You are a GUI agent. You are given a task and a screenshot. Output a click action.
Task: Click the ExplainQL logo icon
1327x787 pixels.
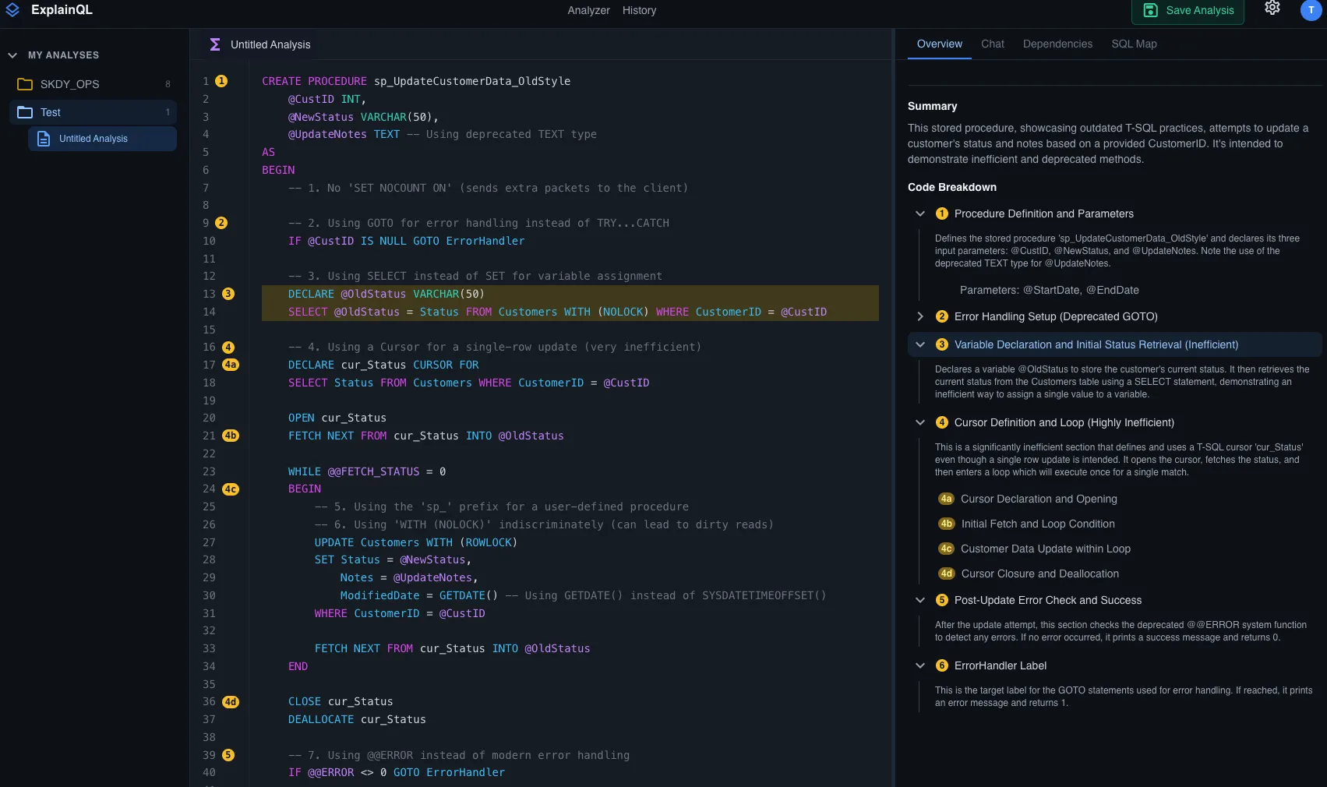click(12, 10)
